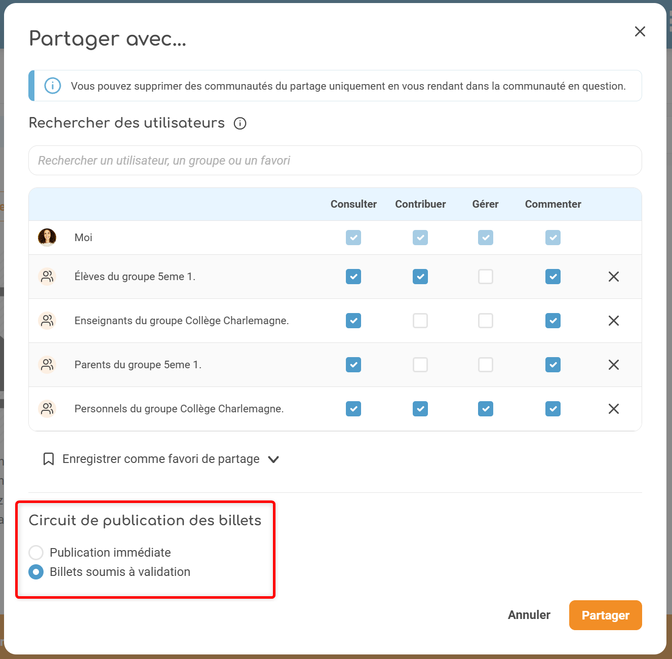This screenshot has width=672, height=659.
Task: Click the Partager button
Action: [605, 615]
